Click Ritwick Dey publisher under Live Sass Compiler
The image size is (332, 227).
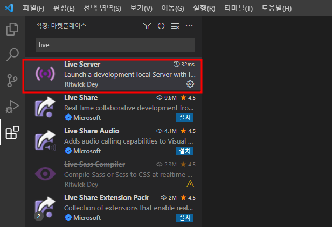81,185
